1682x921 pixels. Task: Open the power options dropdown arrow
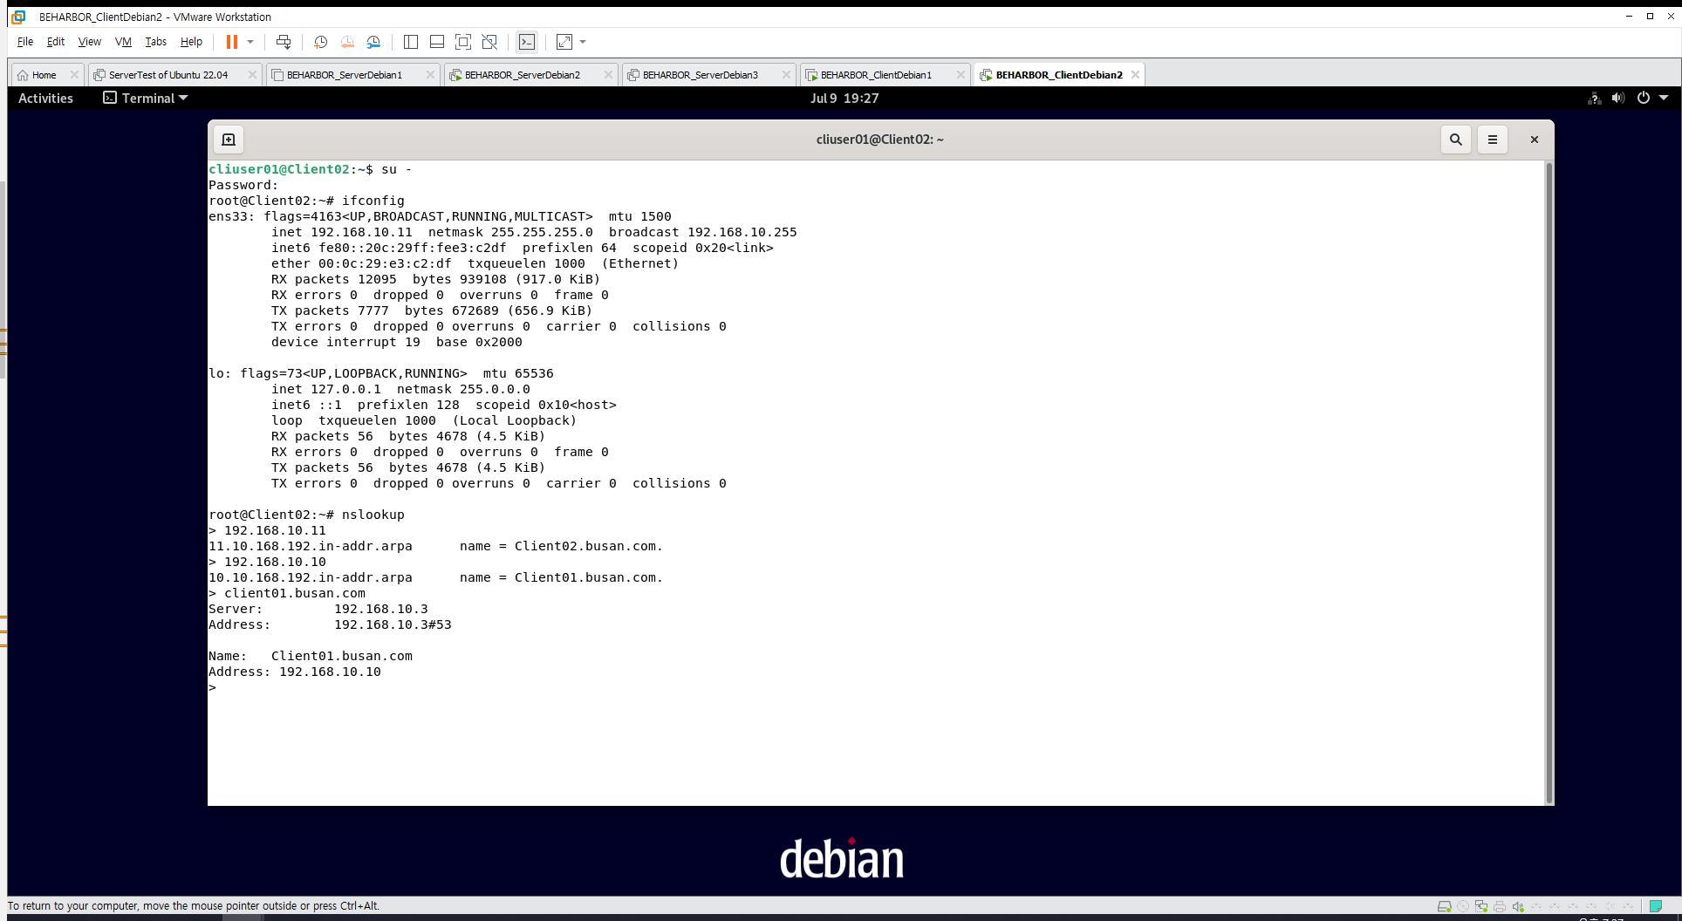tap(250, 42)
